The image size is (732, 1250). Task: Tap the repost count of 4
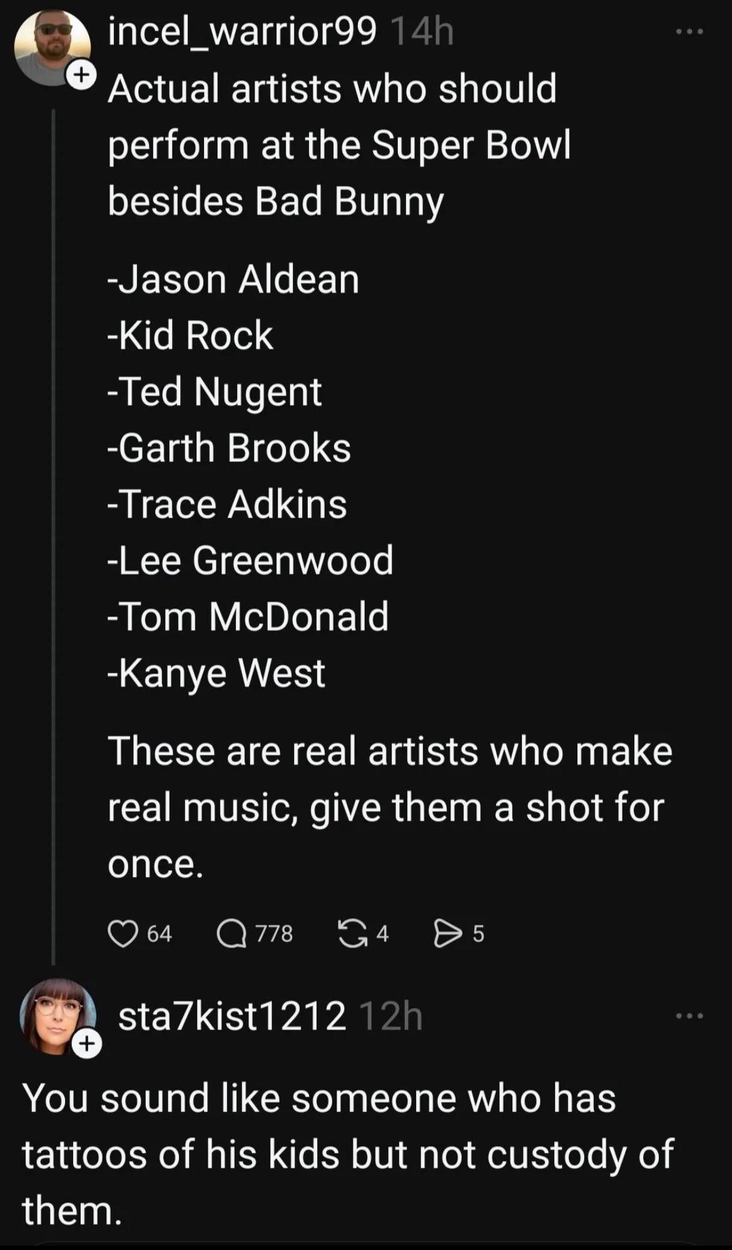click(382, 933)
